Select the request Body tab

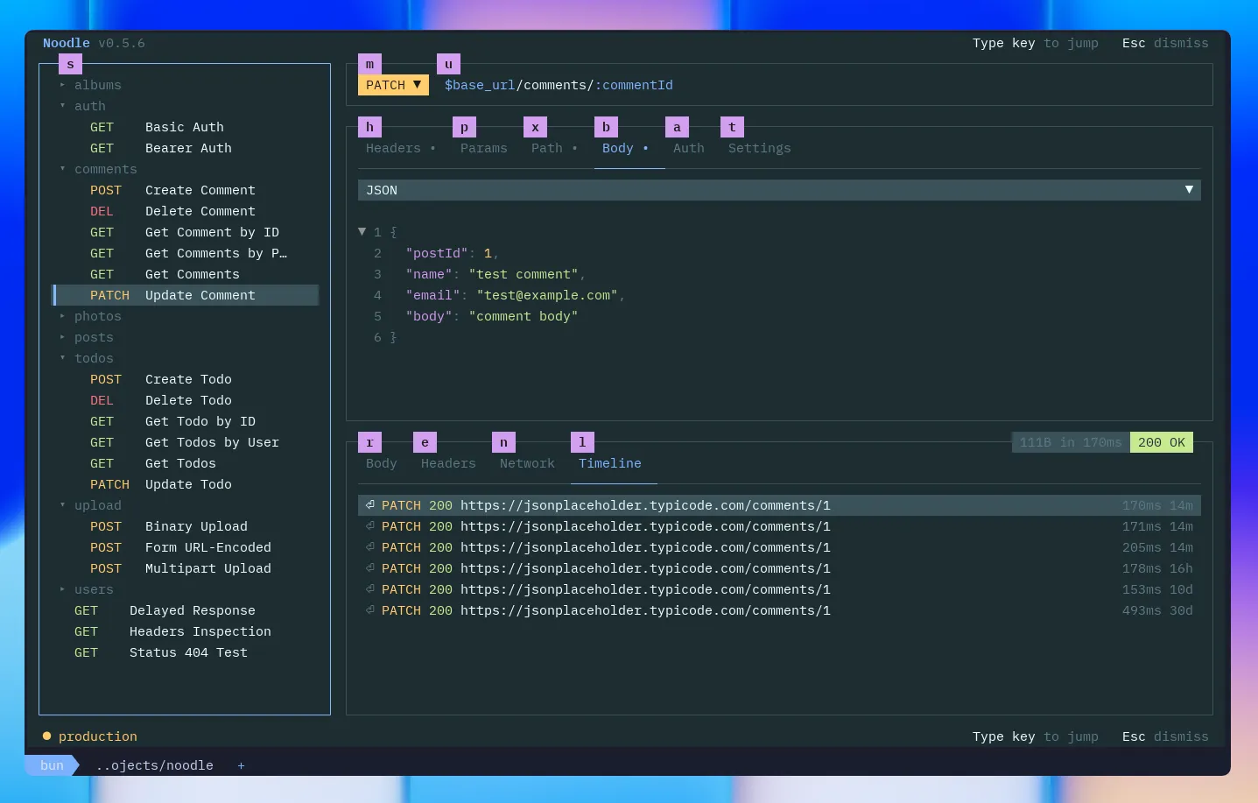[x=625, y=148]
